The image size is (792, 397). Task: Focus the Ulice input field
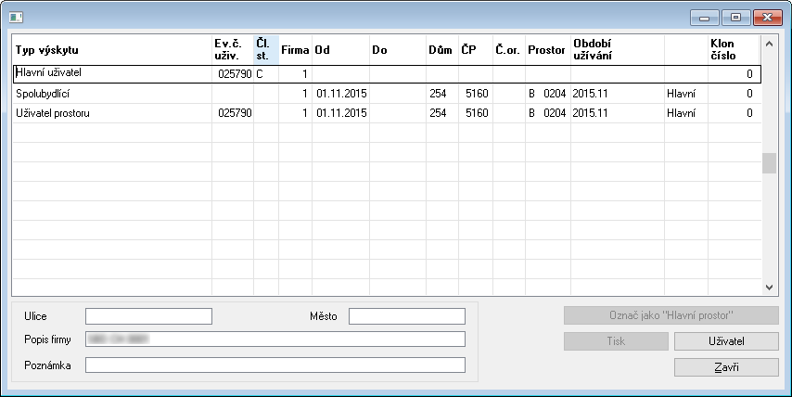[x=148, y=316]
